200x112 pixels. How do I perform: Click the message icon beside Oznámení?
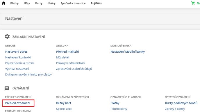[7, 88]
